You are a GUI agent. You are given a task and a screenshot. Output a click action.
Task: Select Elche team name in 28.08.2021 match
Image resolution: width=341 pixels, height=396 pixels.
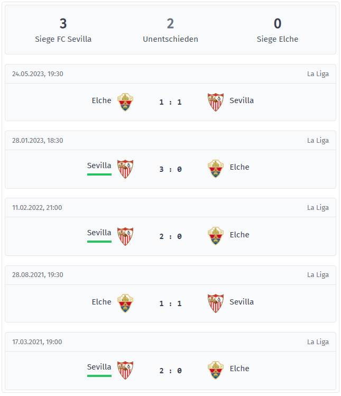pos(102,302)
